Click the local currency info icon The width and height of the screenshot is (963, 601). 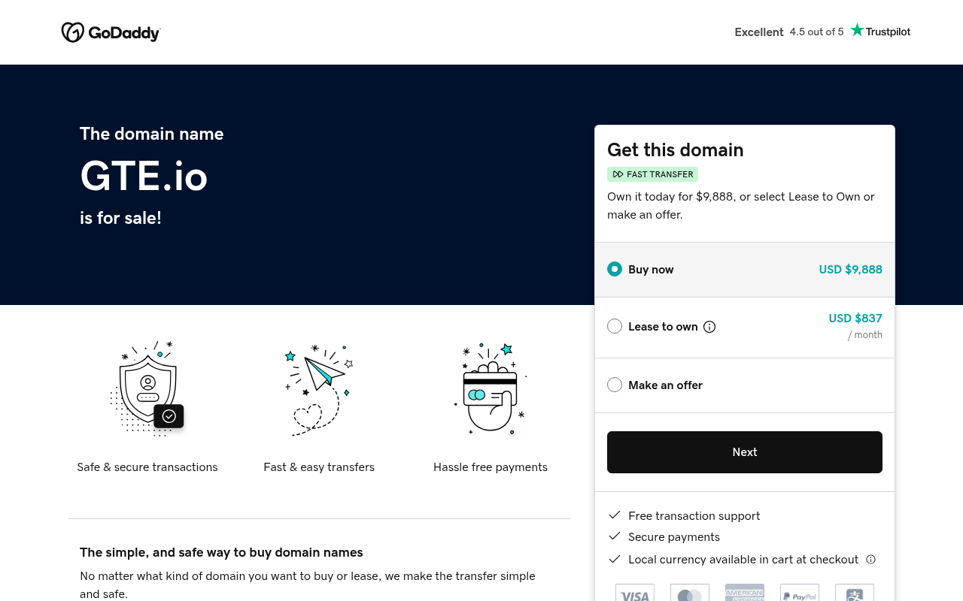point(871,559)
